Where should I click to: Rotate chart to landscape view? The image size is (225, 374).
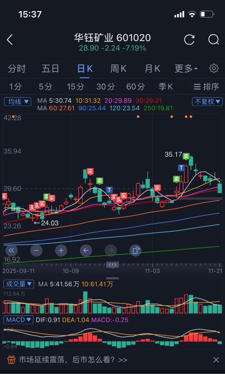[x=135, y=250]
